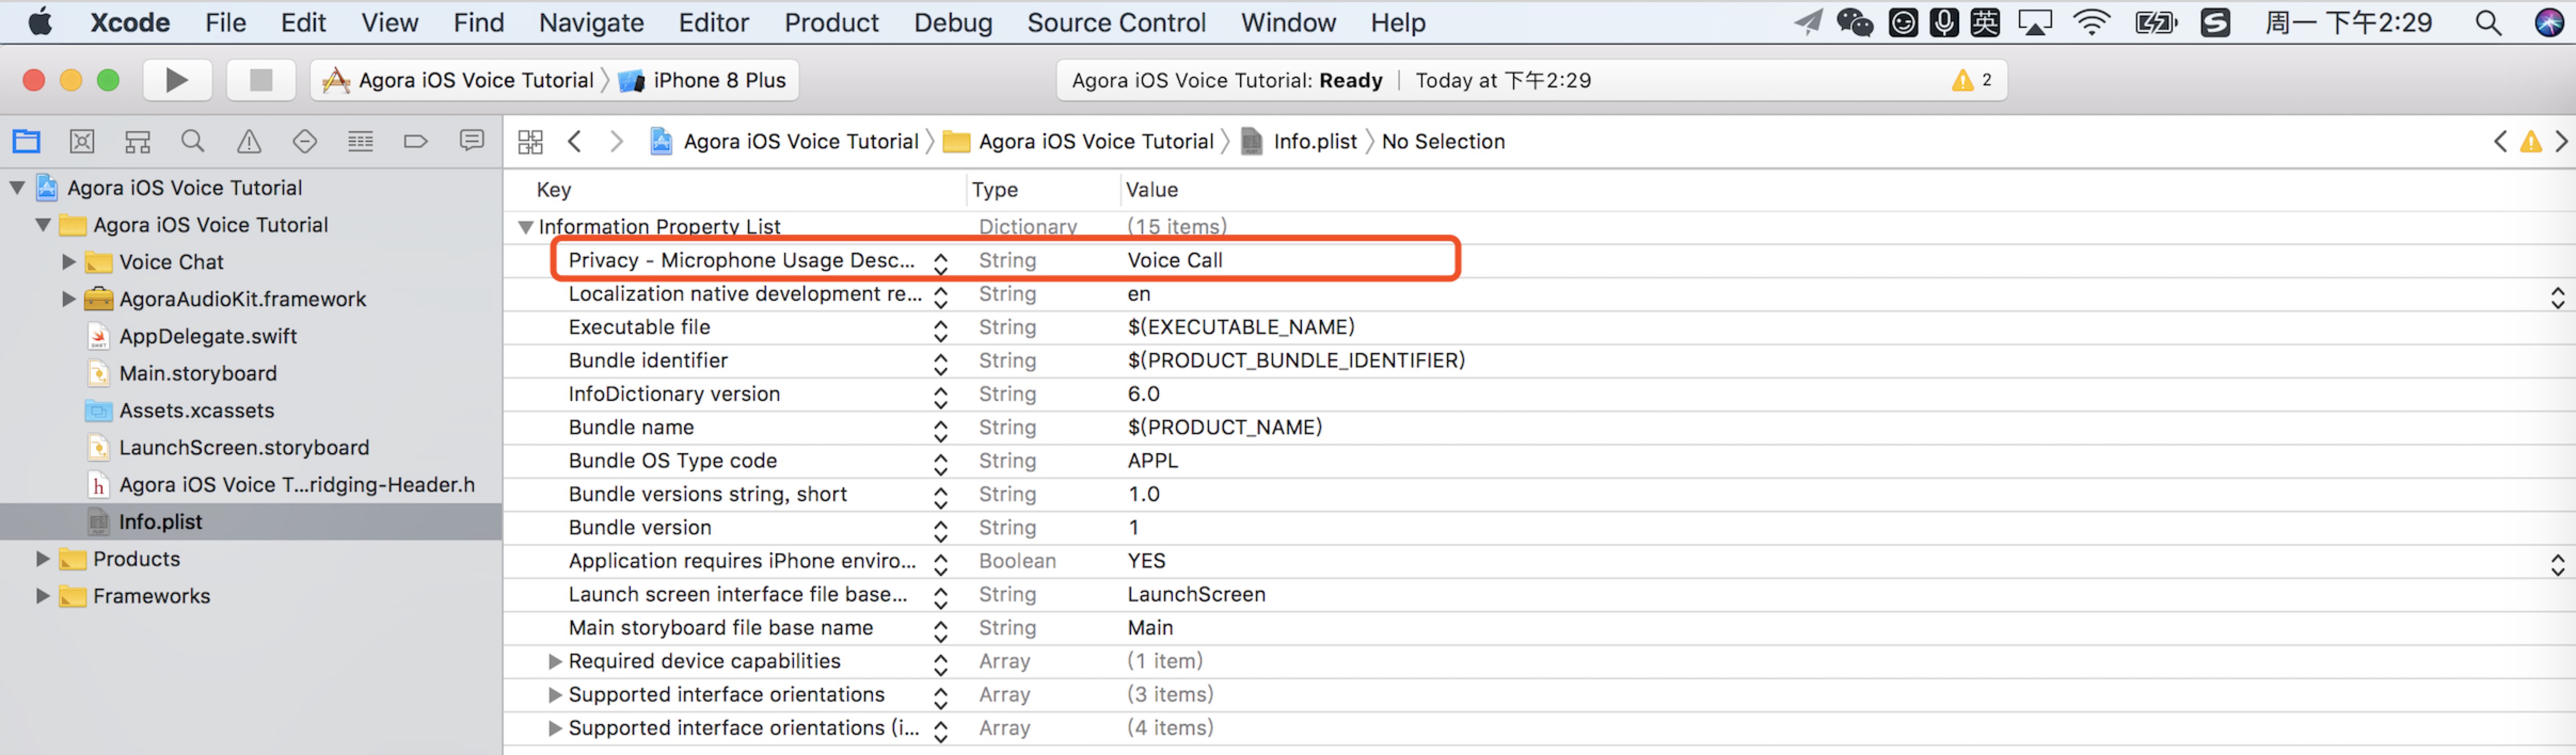
Task: Click the jump bar warning triangle icon
Action: coord(2531,142)
